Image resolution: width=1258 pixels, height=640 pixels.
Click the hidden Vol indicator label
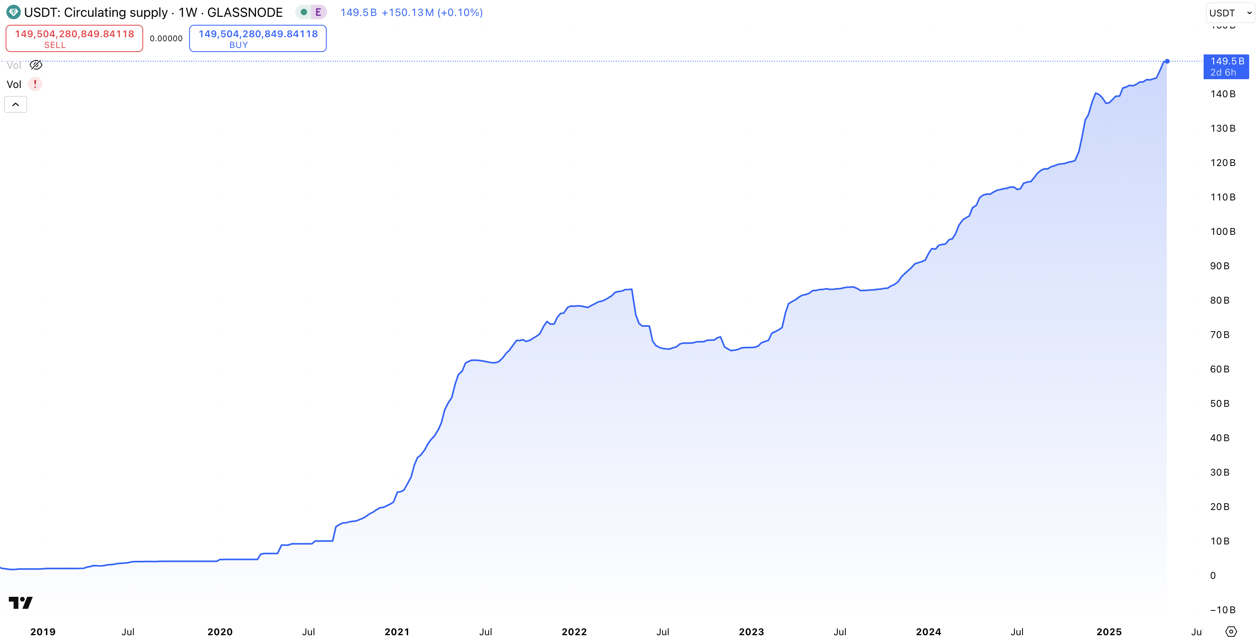tap(14, 65)
